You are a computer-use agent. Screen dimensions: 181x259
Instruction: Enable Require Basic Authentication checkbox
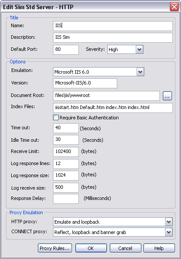coord(56,118)
